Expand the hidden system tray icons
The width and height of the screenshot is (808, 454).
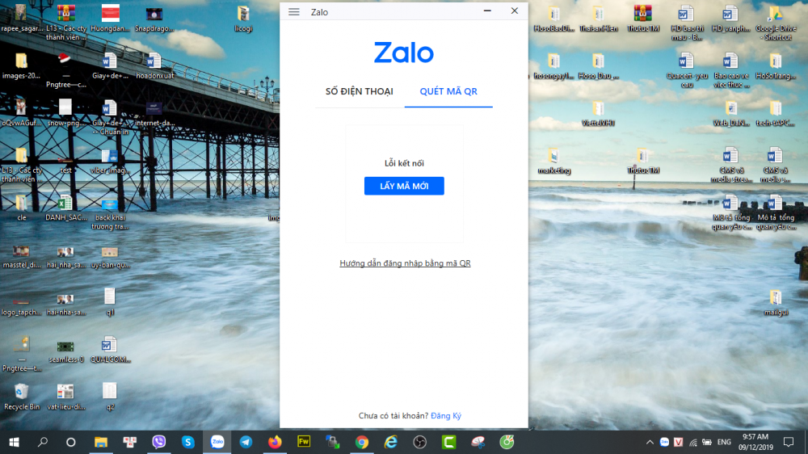[650, 442]
